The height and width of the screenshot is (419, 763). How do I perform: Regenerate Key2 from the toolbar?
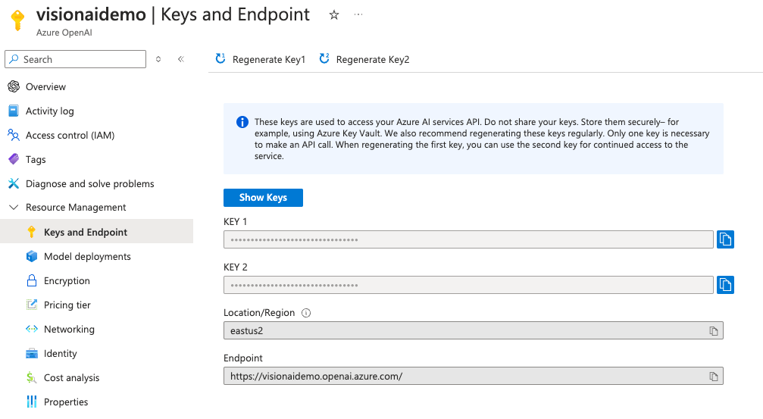point(364,59)
